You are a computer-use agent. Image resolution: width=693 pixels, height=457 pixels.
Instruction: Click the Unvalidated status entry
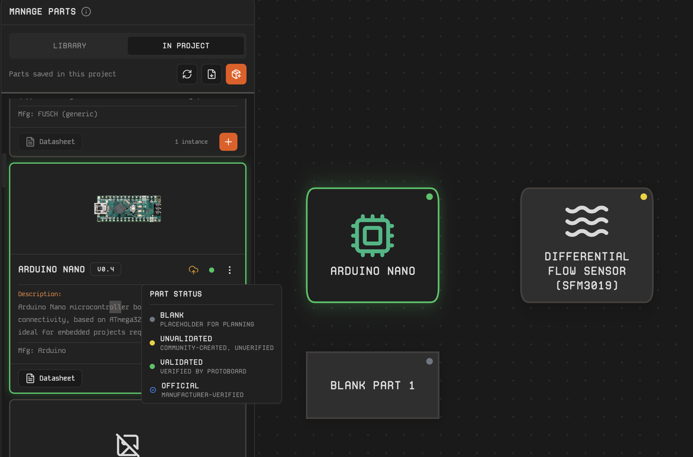[212, 343]
